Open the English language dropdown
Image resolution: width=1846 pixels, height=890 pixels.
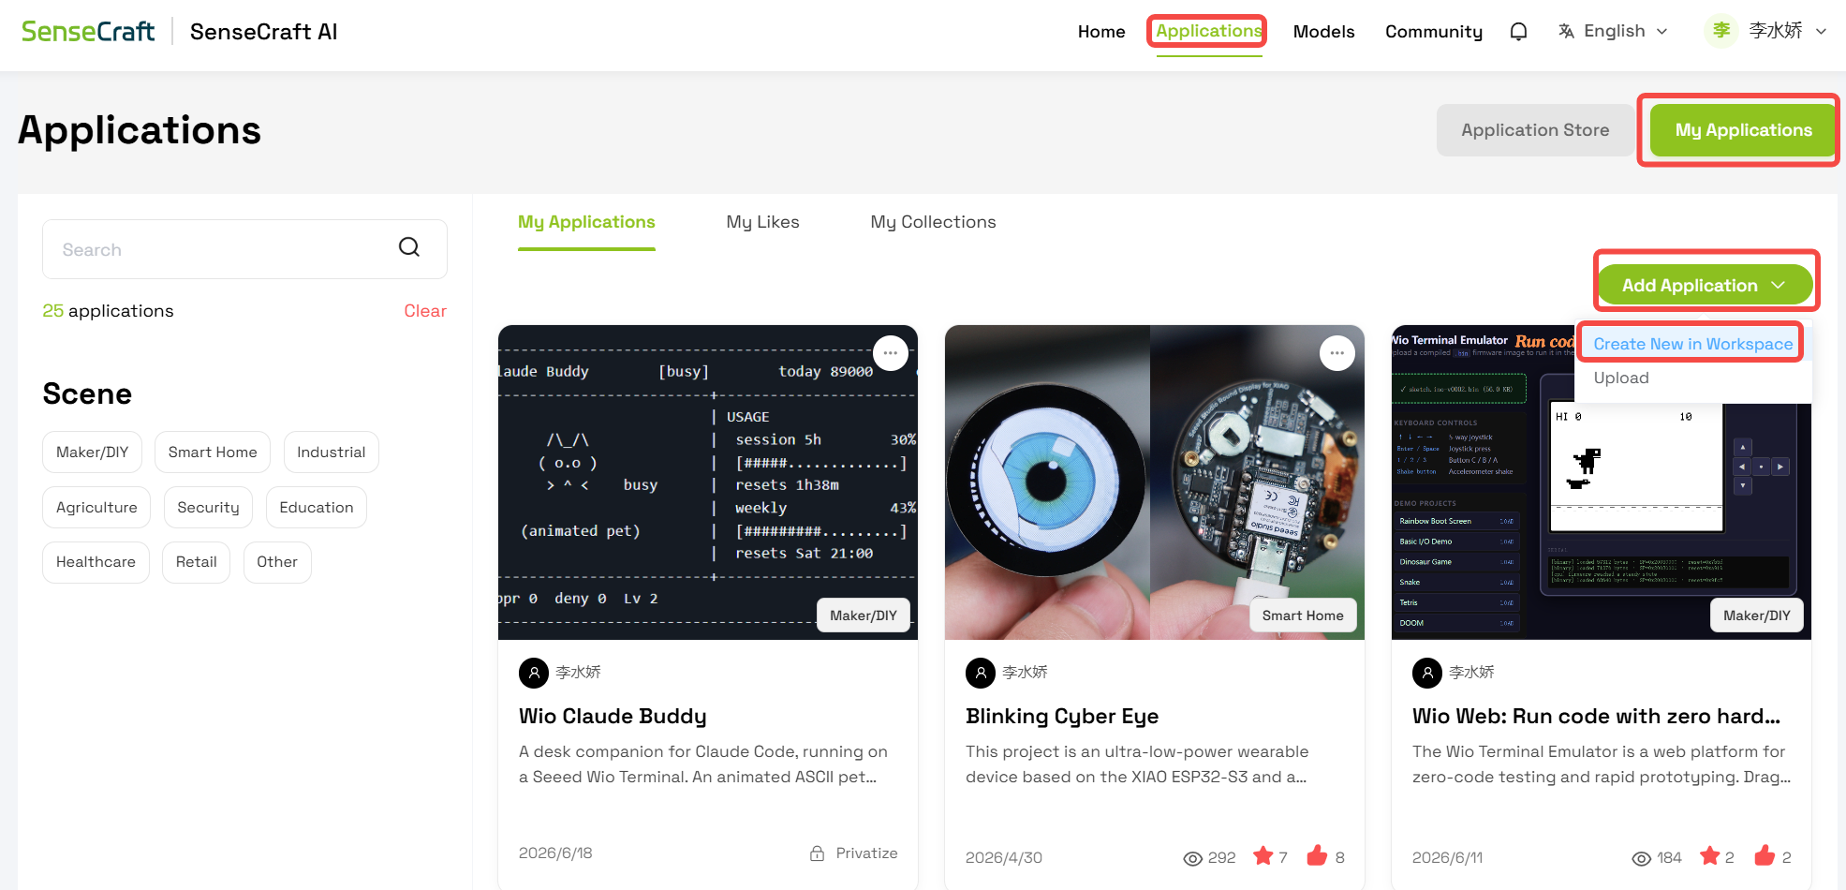(1614, 32)
